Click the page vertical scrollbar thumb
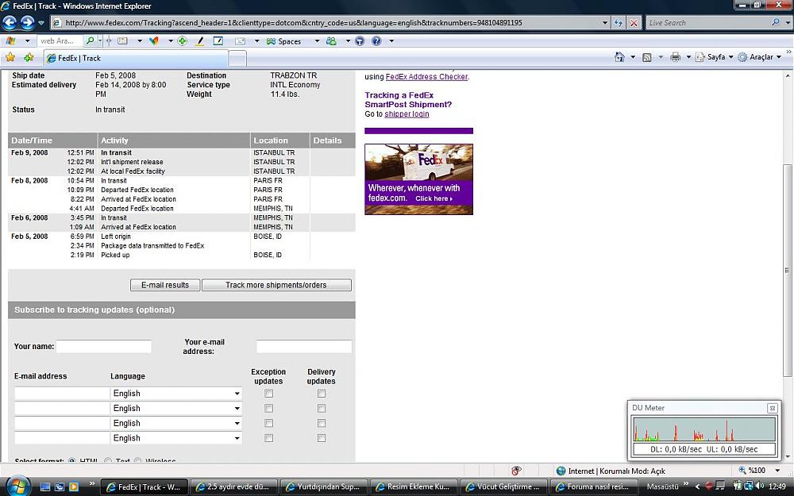 coord(788,270)
